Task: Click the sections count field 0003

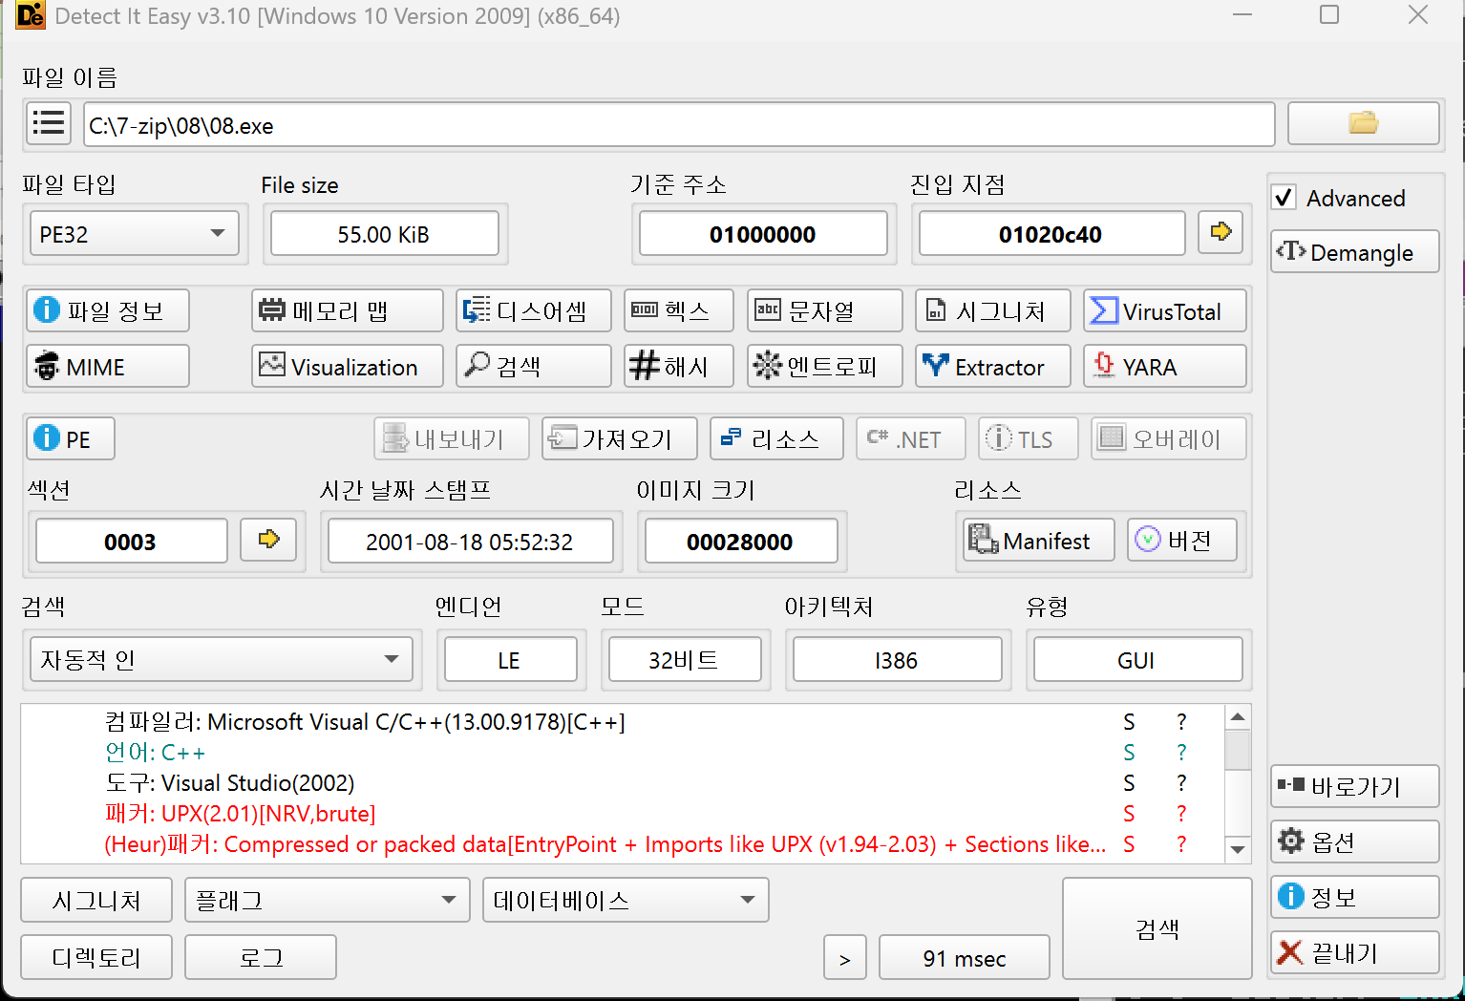Action: [131, 542]
